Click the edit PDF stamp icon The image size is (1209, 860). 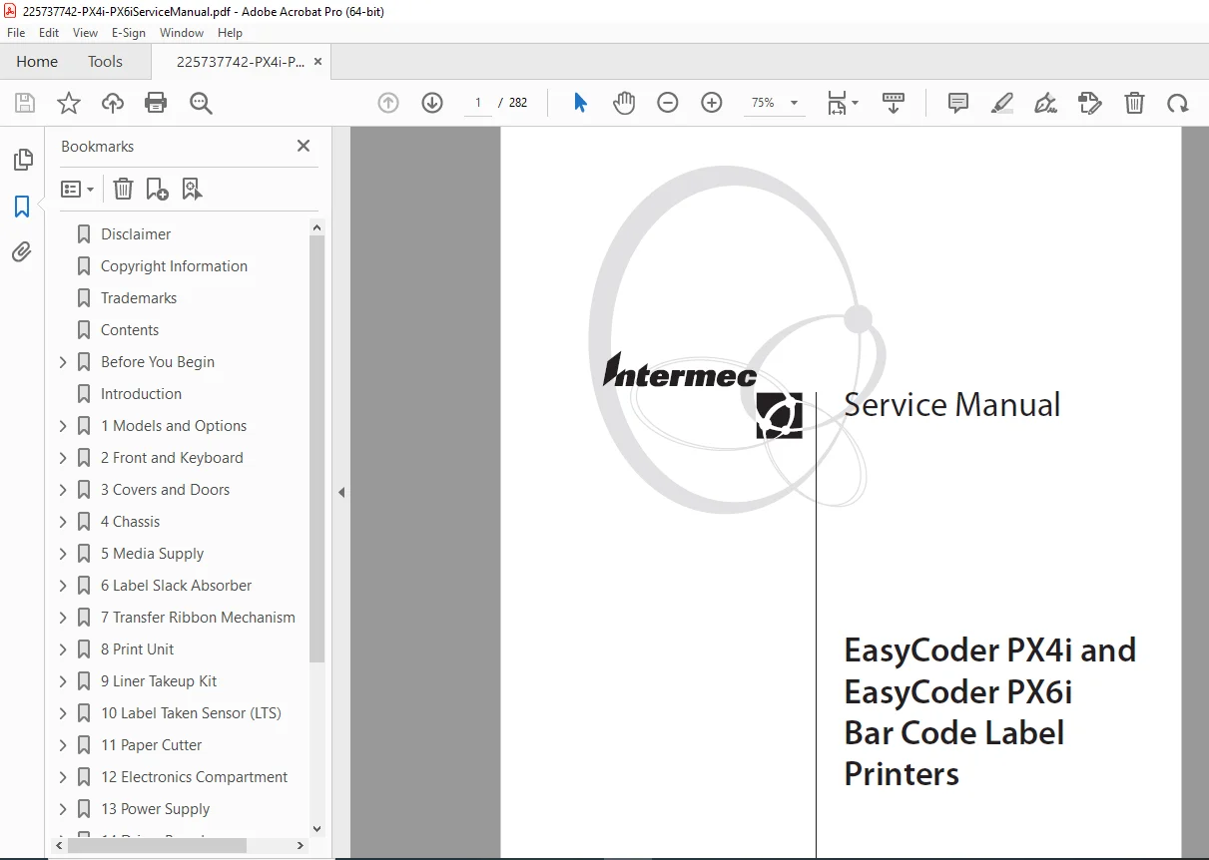1089,103
